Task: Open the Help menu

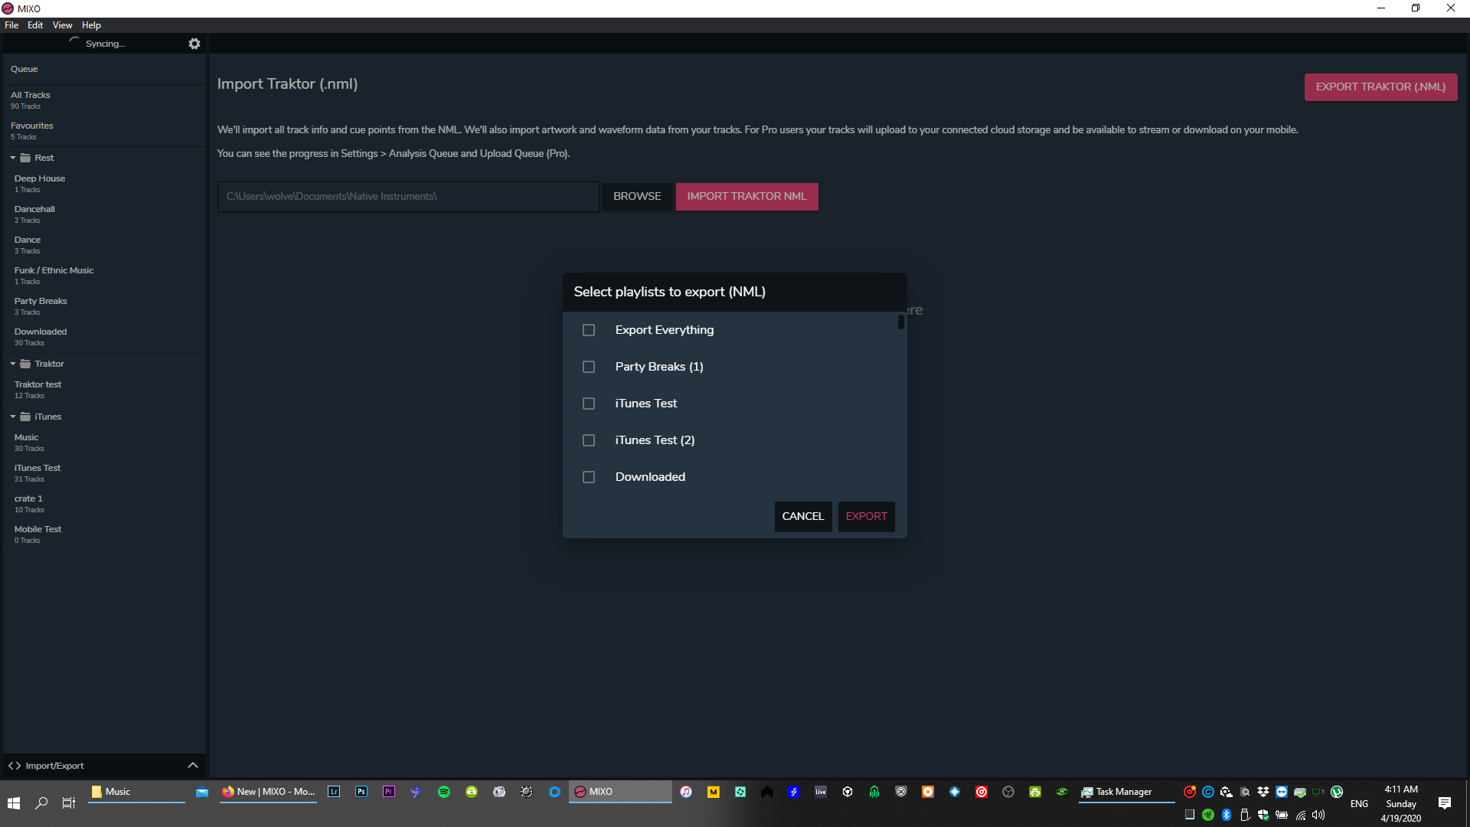Action: [x=92, y=25]
